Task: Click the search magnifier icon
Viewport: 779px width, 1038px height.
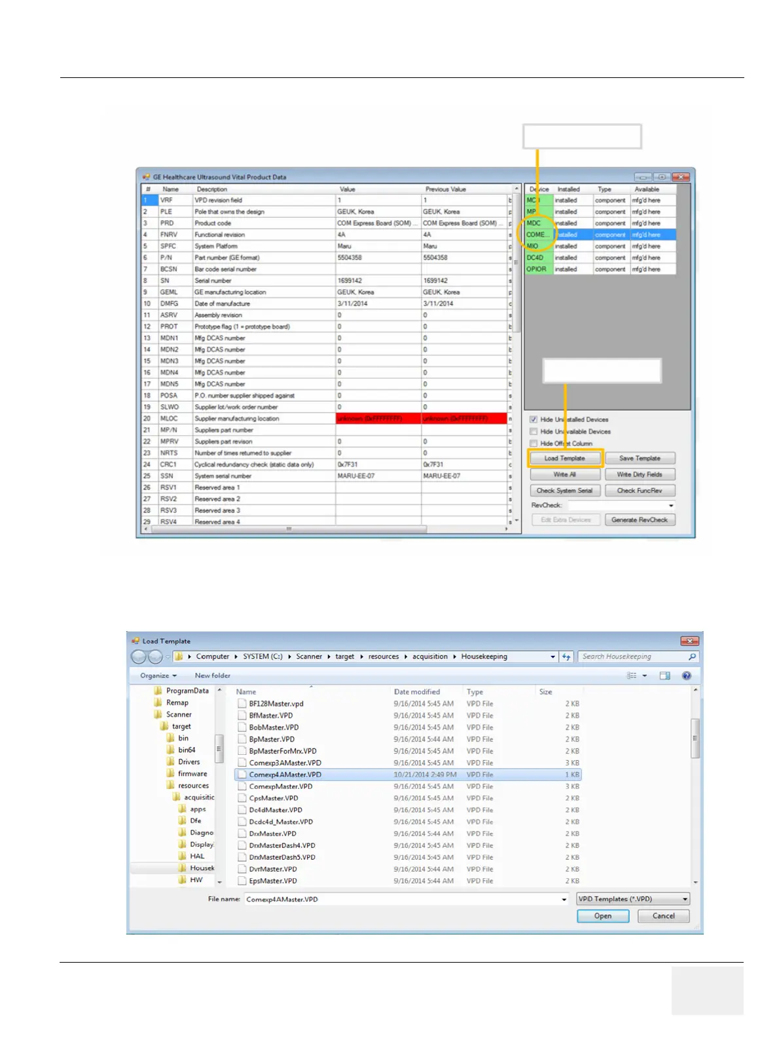Action: coord(692,657)
